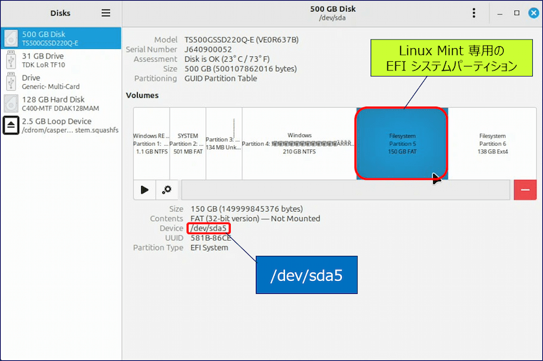Click the Generic Multi-Card Drive USB icon
Screen dimensions: 543x361
[11, 81]
